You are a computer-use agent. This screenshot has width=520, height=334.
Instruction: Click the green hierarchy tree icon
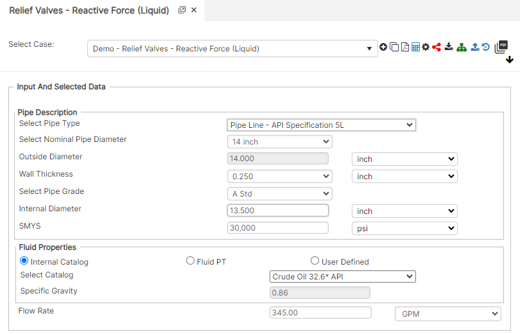(462, 47)
